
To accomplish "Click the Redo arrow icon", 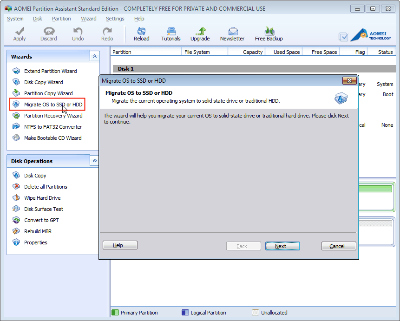I will [107, 31].
